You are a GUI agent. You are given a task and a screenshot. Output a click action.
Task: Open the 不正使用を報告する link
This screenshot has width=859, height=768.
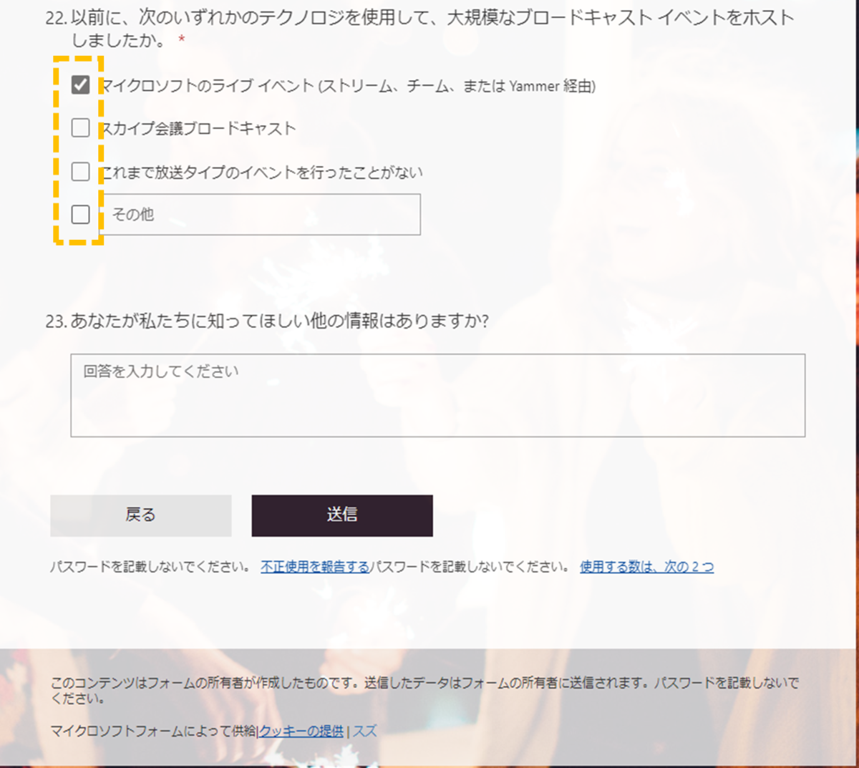tap(315, 567)
